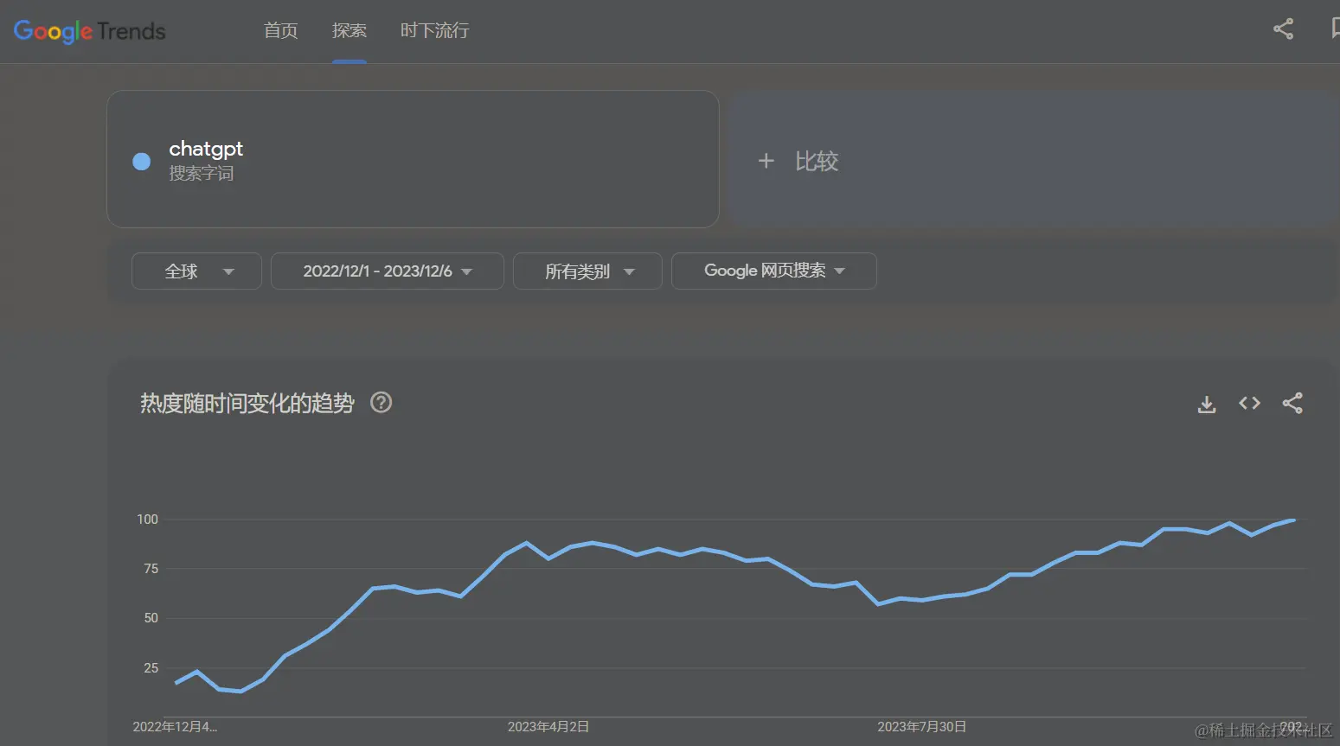This screenshot has width=1340, height=746.
Task: Click the 100 axis label
Action: tap(148, 519)
